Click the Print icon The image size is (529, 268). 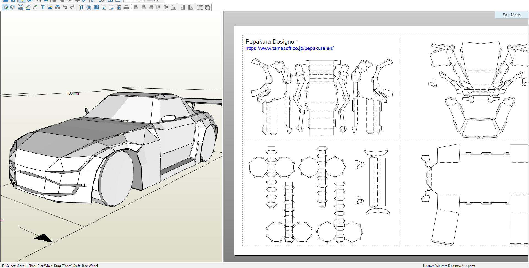(x=126, y=7)
